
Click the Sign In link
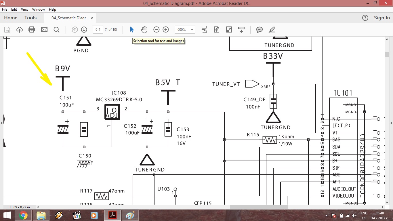pos(382,18)
